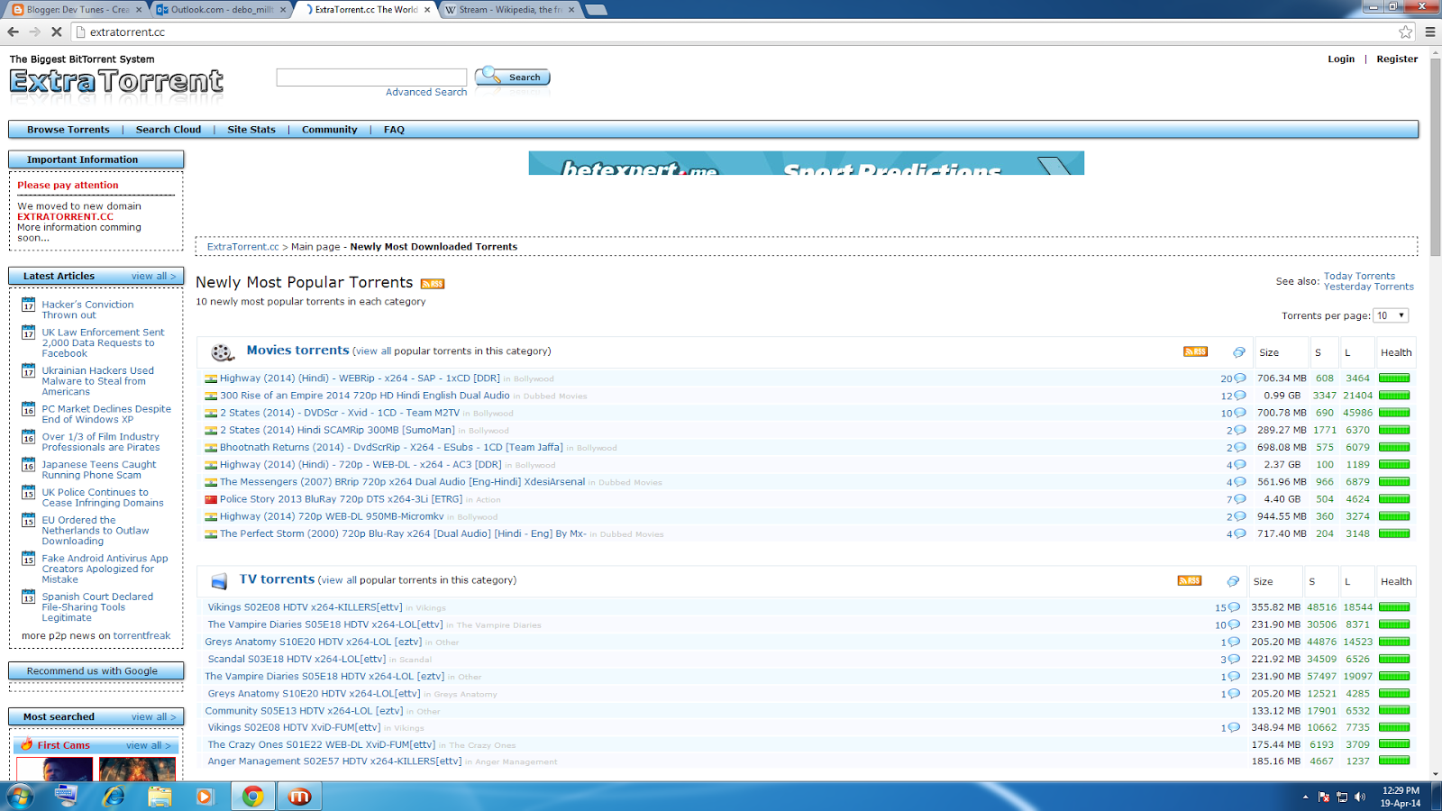Click calendar icon for Hacker's Conviction article
Image resolution: width=1442 pixels, height=811 pixels.
pyautogui.click(x=29, y=305)
